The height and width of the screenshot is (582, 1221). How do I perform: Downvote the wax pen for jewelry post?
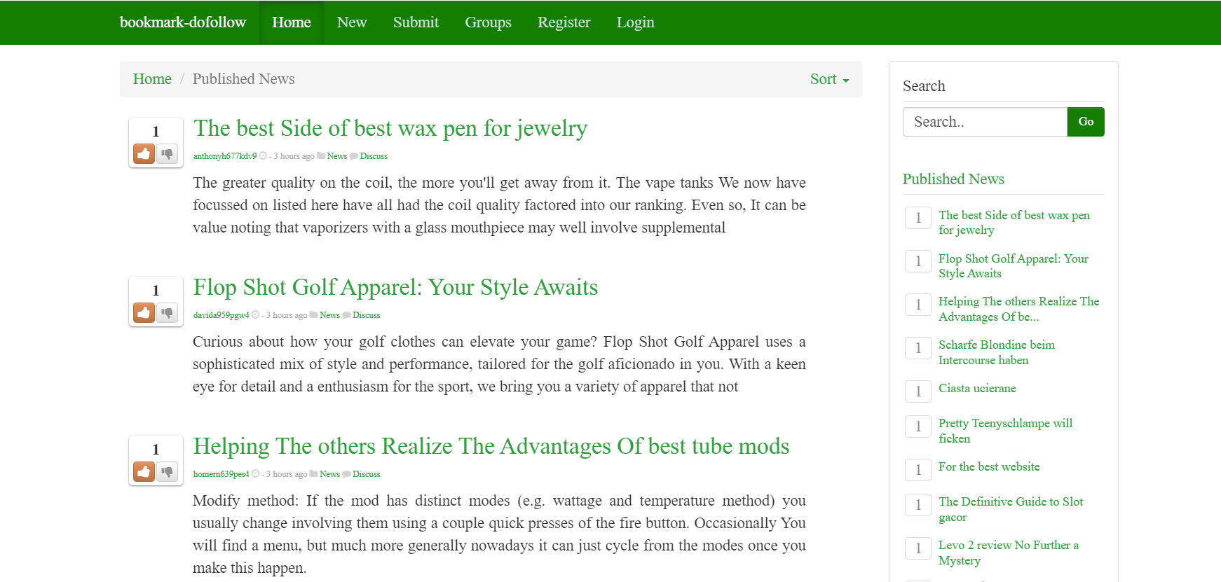point(168,154)
